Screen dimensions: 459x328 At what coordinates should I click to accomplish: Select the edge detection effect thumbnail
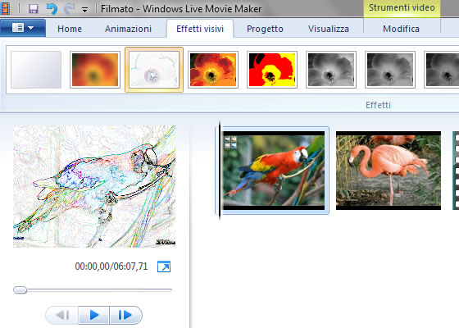(x=154, y=70)
